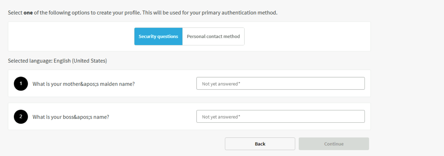Click the number 1 circle icon

tap(21, 83)
